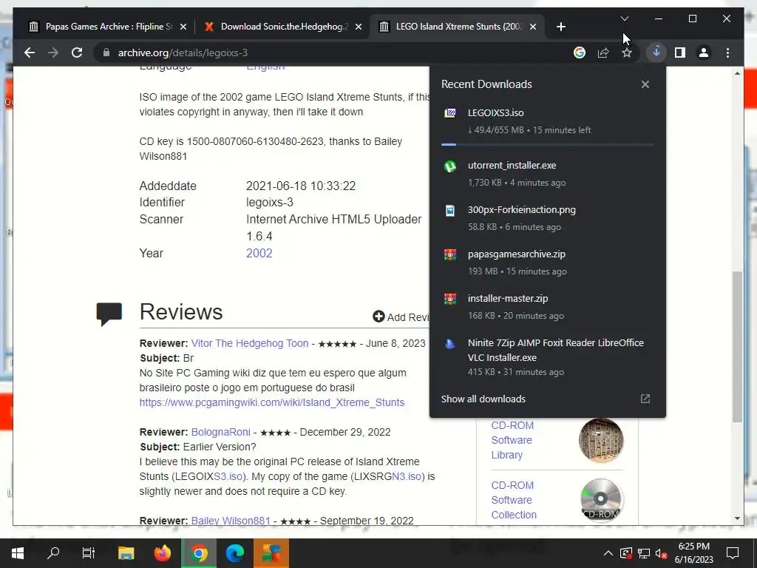
Task: Open Windows taskbar search
Action: [x=53, y=553]
